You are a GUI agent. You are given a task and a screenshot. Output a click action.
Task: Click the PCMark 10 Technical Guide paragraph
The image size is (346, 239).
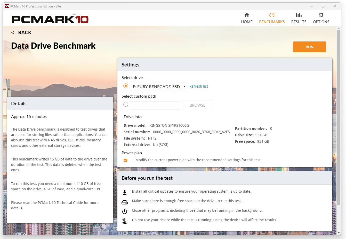tap(55, 205)
